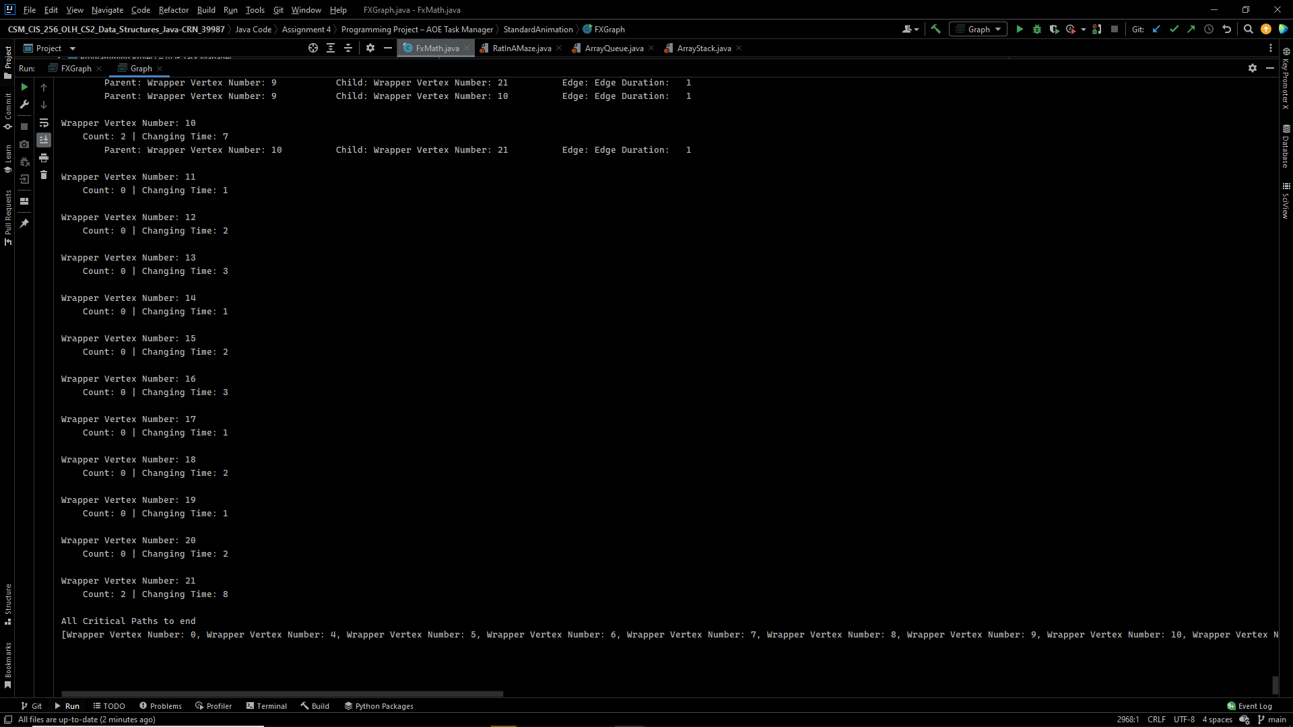1293x727 pixels.
Task: Run Graph with coverage
Action: [1054, 29]
